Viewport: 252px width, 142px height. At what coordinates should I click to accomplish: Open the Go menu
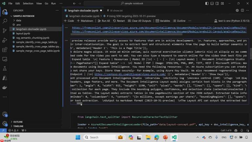(47, 3)
